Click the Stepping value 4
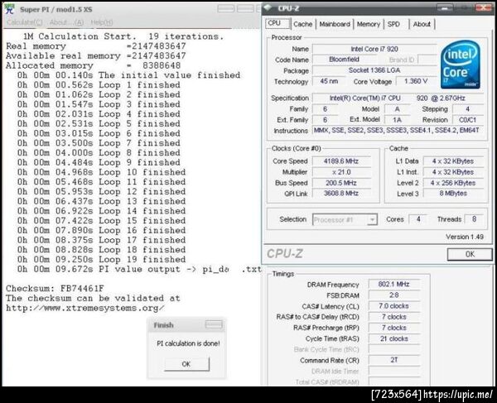497x403 pixels. click(x=467, y=109)
